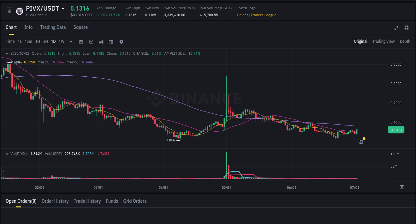
Task: Select the 1W timeframe
Action: click(x=61, y=41)
